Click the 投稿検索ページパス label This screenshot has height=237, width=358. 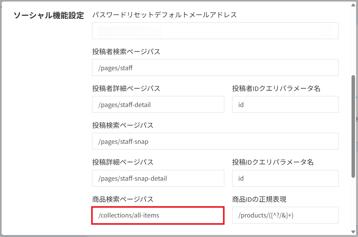(x=123, y=125)
